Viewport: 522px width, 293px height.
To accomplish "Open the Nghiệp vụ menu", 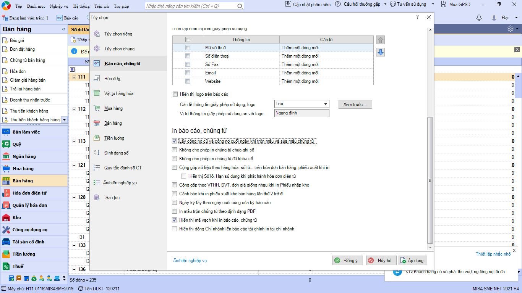I will 59,6.
